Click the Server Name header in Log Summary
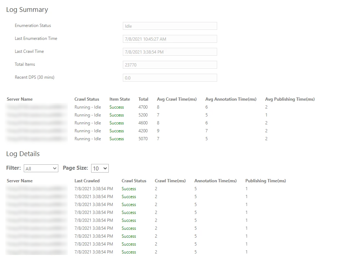 click(19, 99)
